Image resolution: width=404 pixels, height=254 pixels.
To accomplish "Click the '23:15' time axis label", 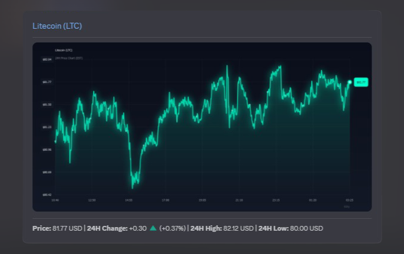I will (x=276, y=200).
